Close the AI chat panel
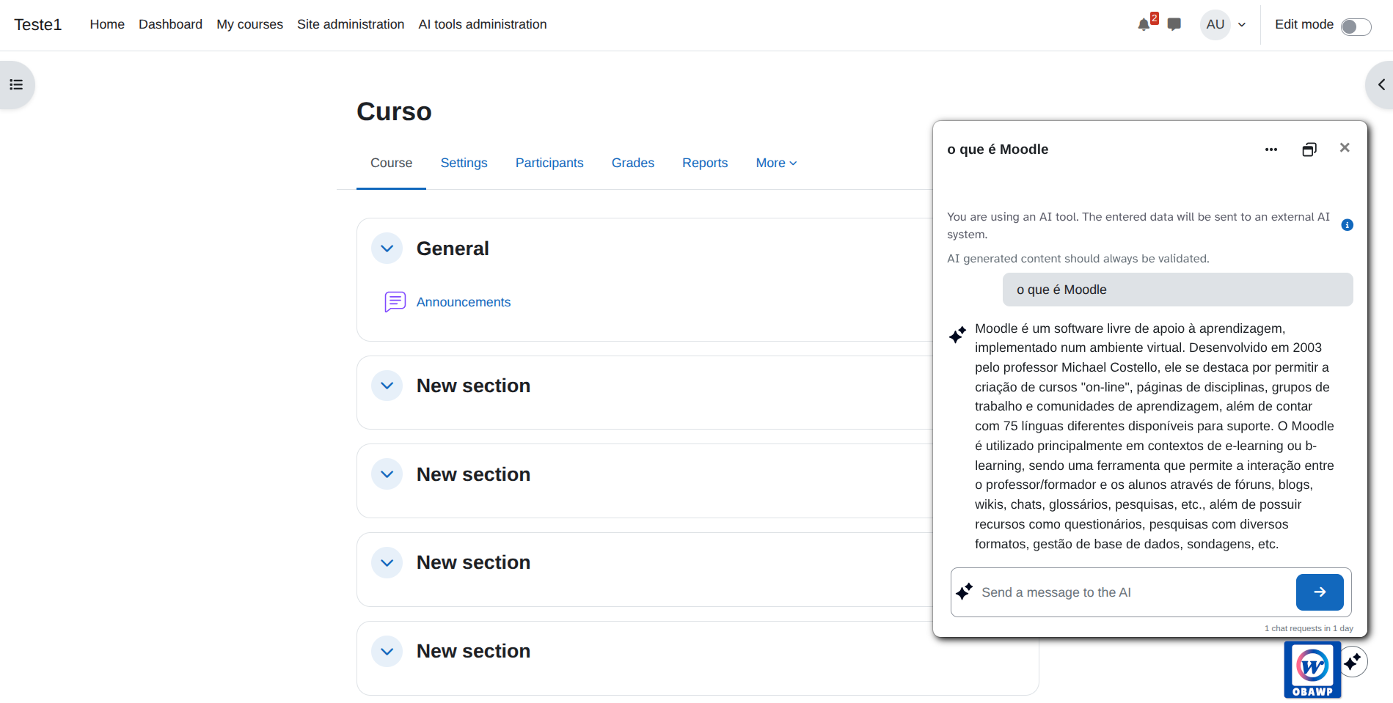Image resolution: width=1393 pixels, height=703 pixels. coord(1345,148)
